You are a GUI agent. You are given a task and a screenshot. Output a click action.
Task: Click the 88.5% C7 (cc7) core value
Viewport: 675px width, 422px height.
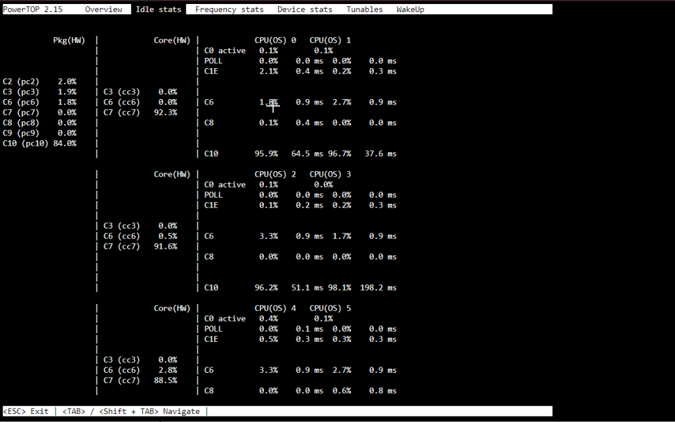166,381
